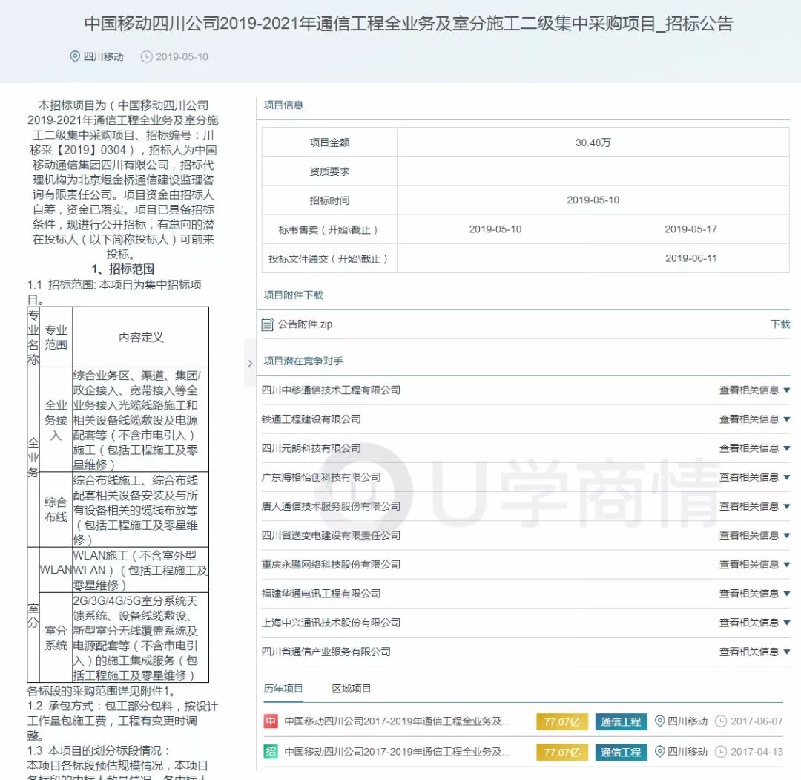Click the red 中 badge icon on 2017-06-07 project

tap(271, 721)
